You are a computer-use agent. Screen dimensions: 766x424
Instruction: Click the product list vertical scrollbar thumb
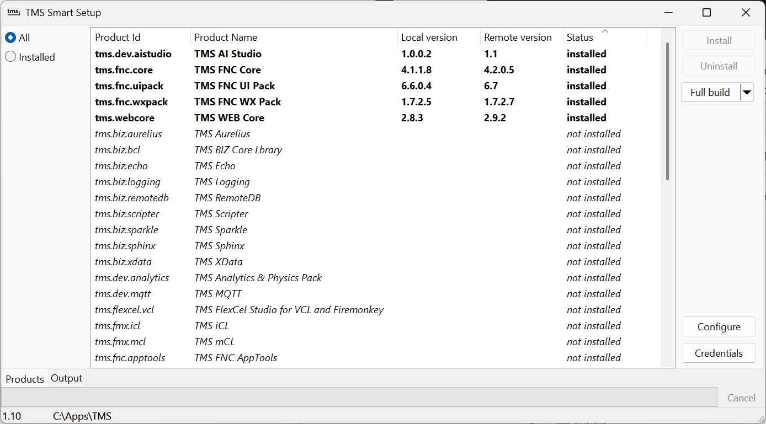click(667, 111)
